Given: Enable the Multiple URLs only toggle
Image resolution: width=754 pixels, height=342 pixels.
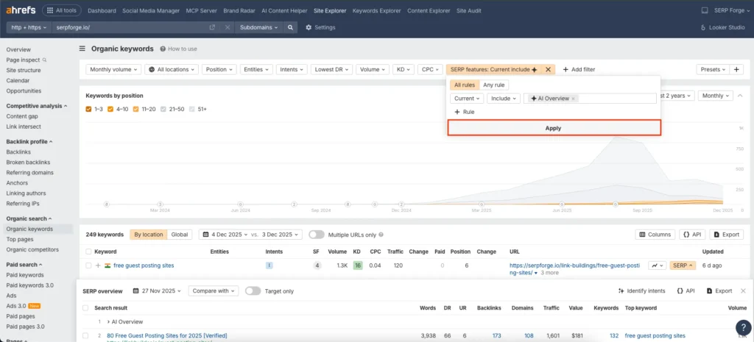Looking at the screenshot, I should (x=317, y=235).
